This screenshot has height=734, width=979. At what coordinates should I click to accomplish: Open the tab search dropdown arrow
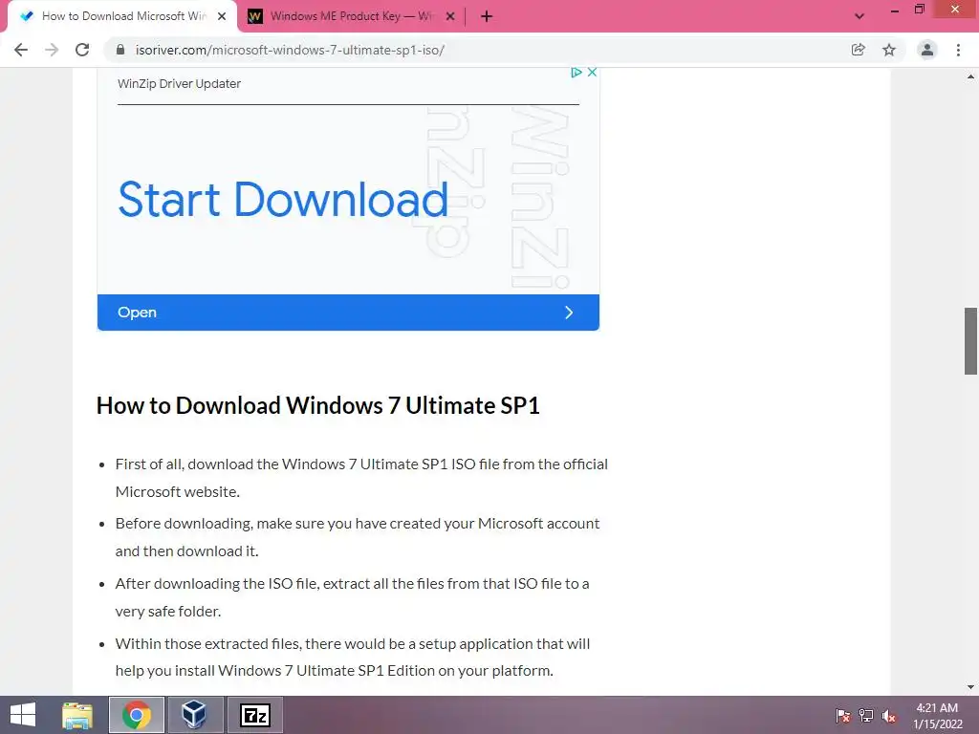point(859,16)
